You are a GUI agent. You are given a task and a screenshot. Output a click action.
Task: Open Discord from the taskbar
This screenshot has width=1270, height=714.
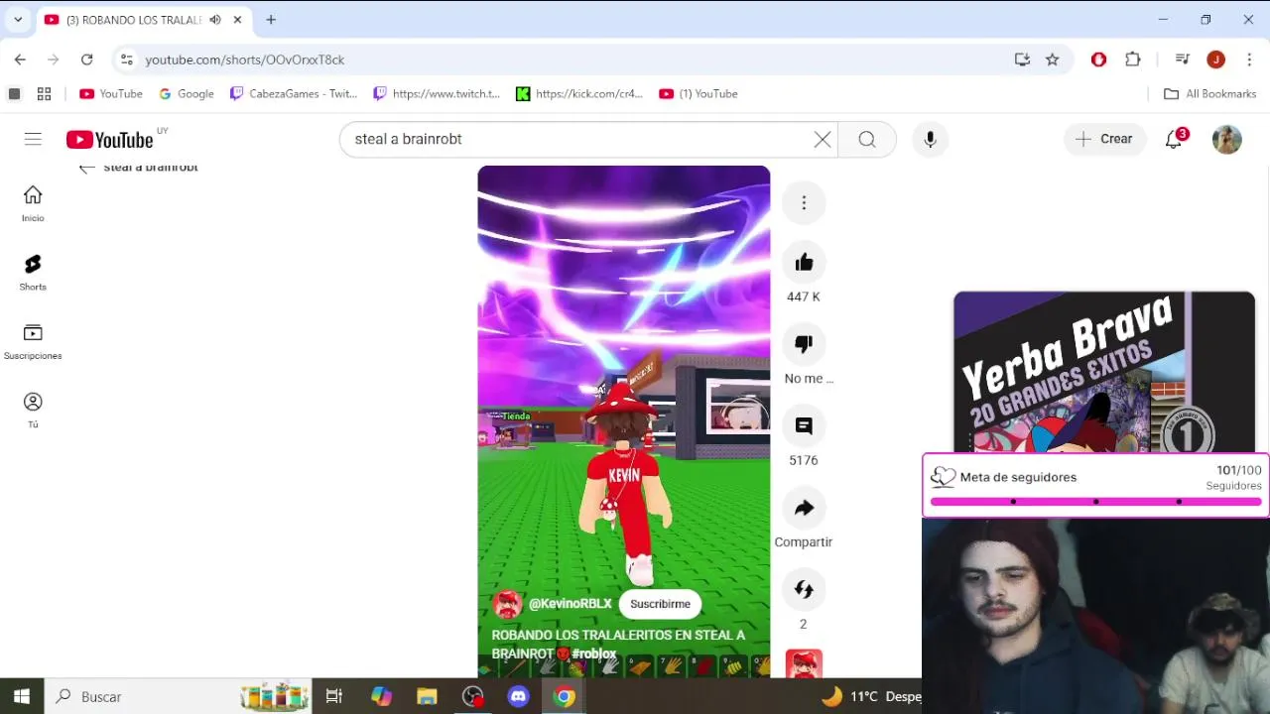518,696
